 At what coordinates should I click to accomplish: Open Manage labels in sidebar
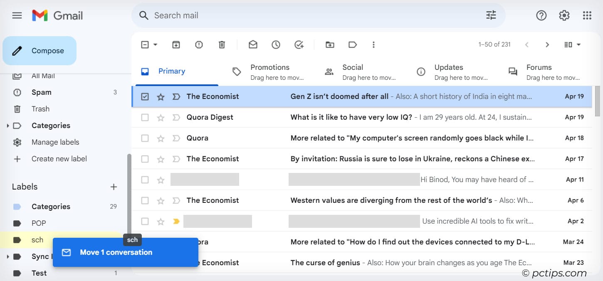[x=55, y=142]
